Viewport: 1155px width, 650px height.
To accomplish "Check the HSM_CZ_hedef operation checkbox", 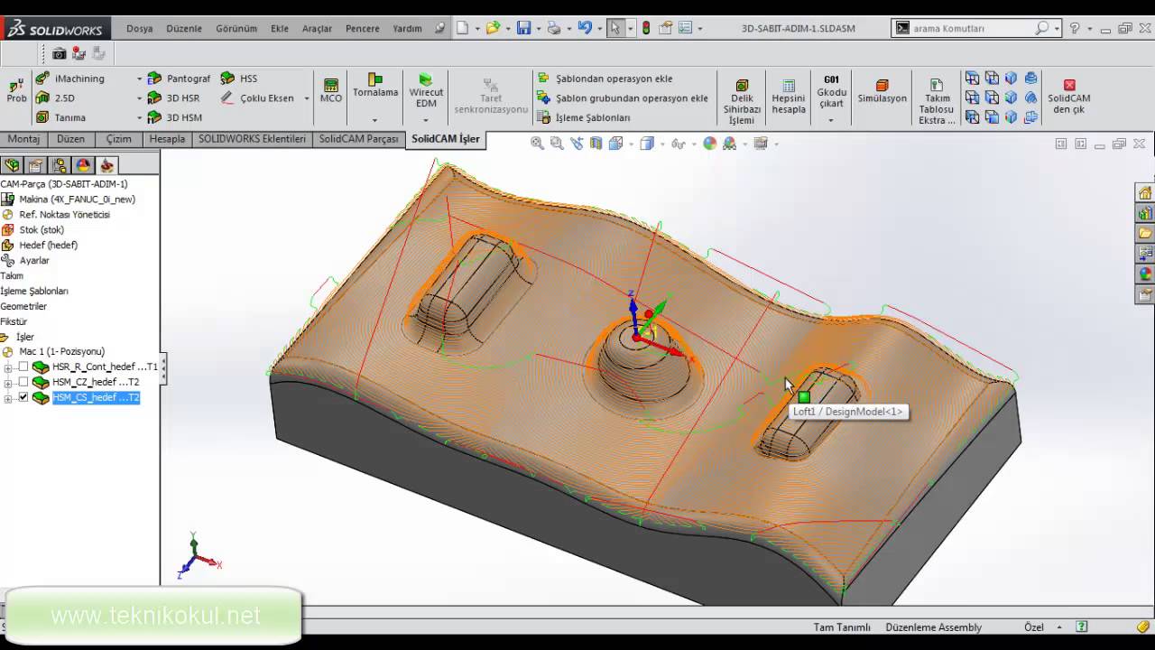I will [x=23, y=383].
